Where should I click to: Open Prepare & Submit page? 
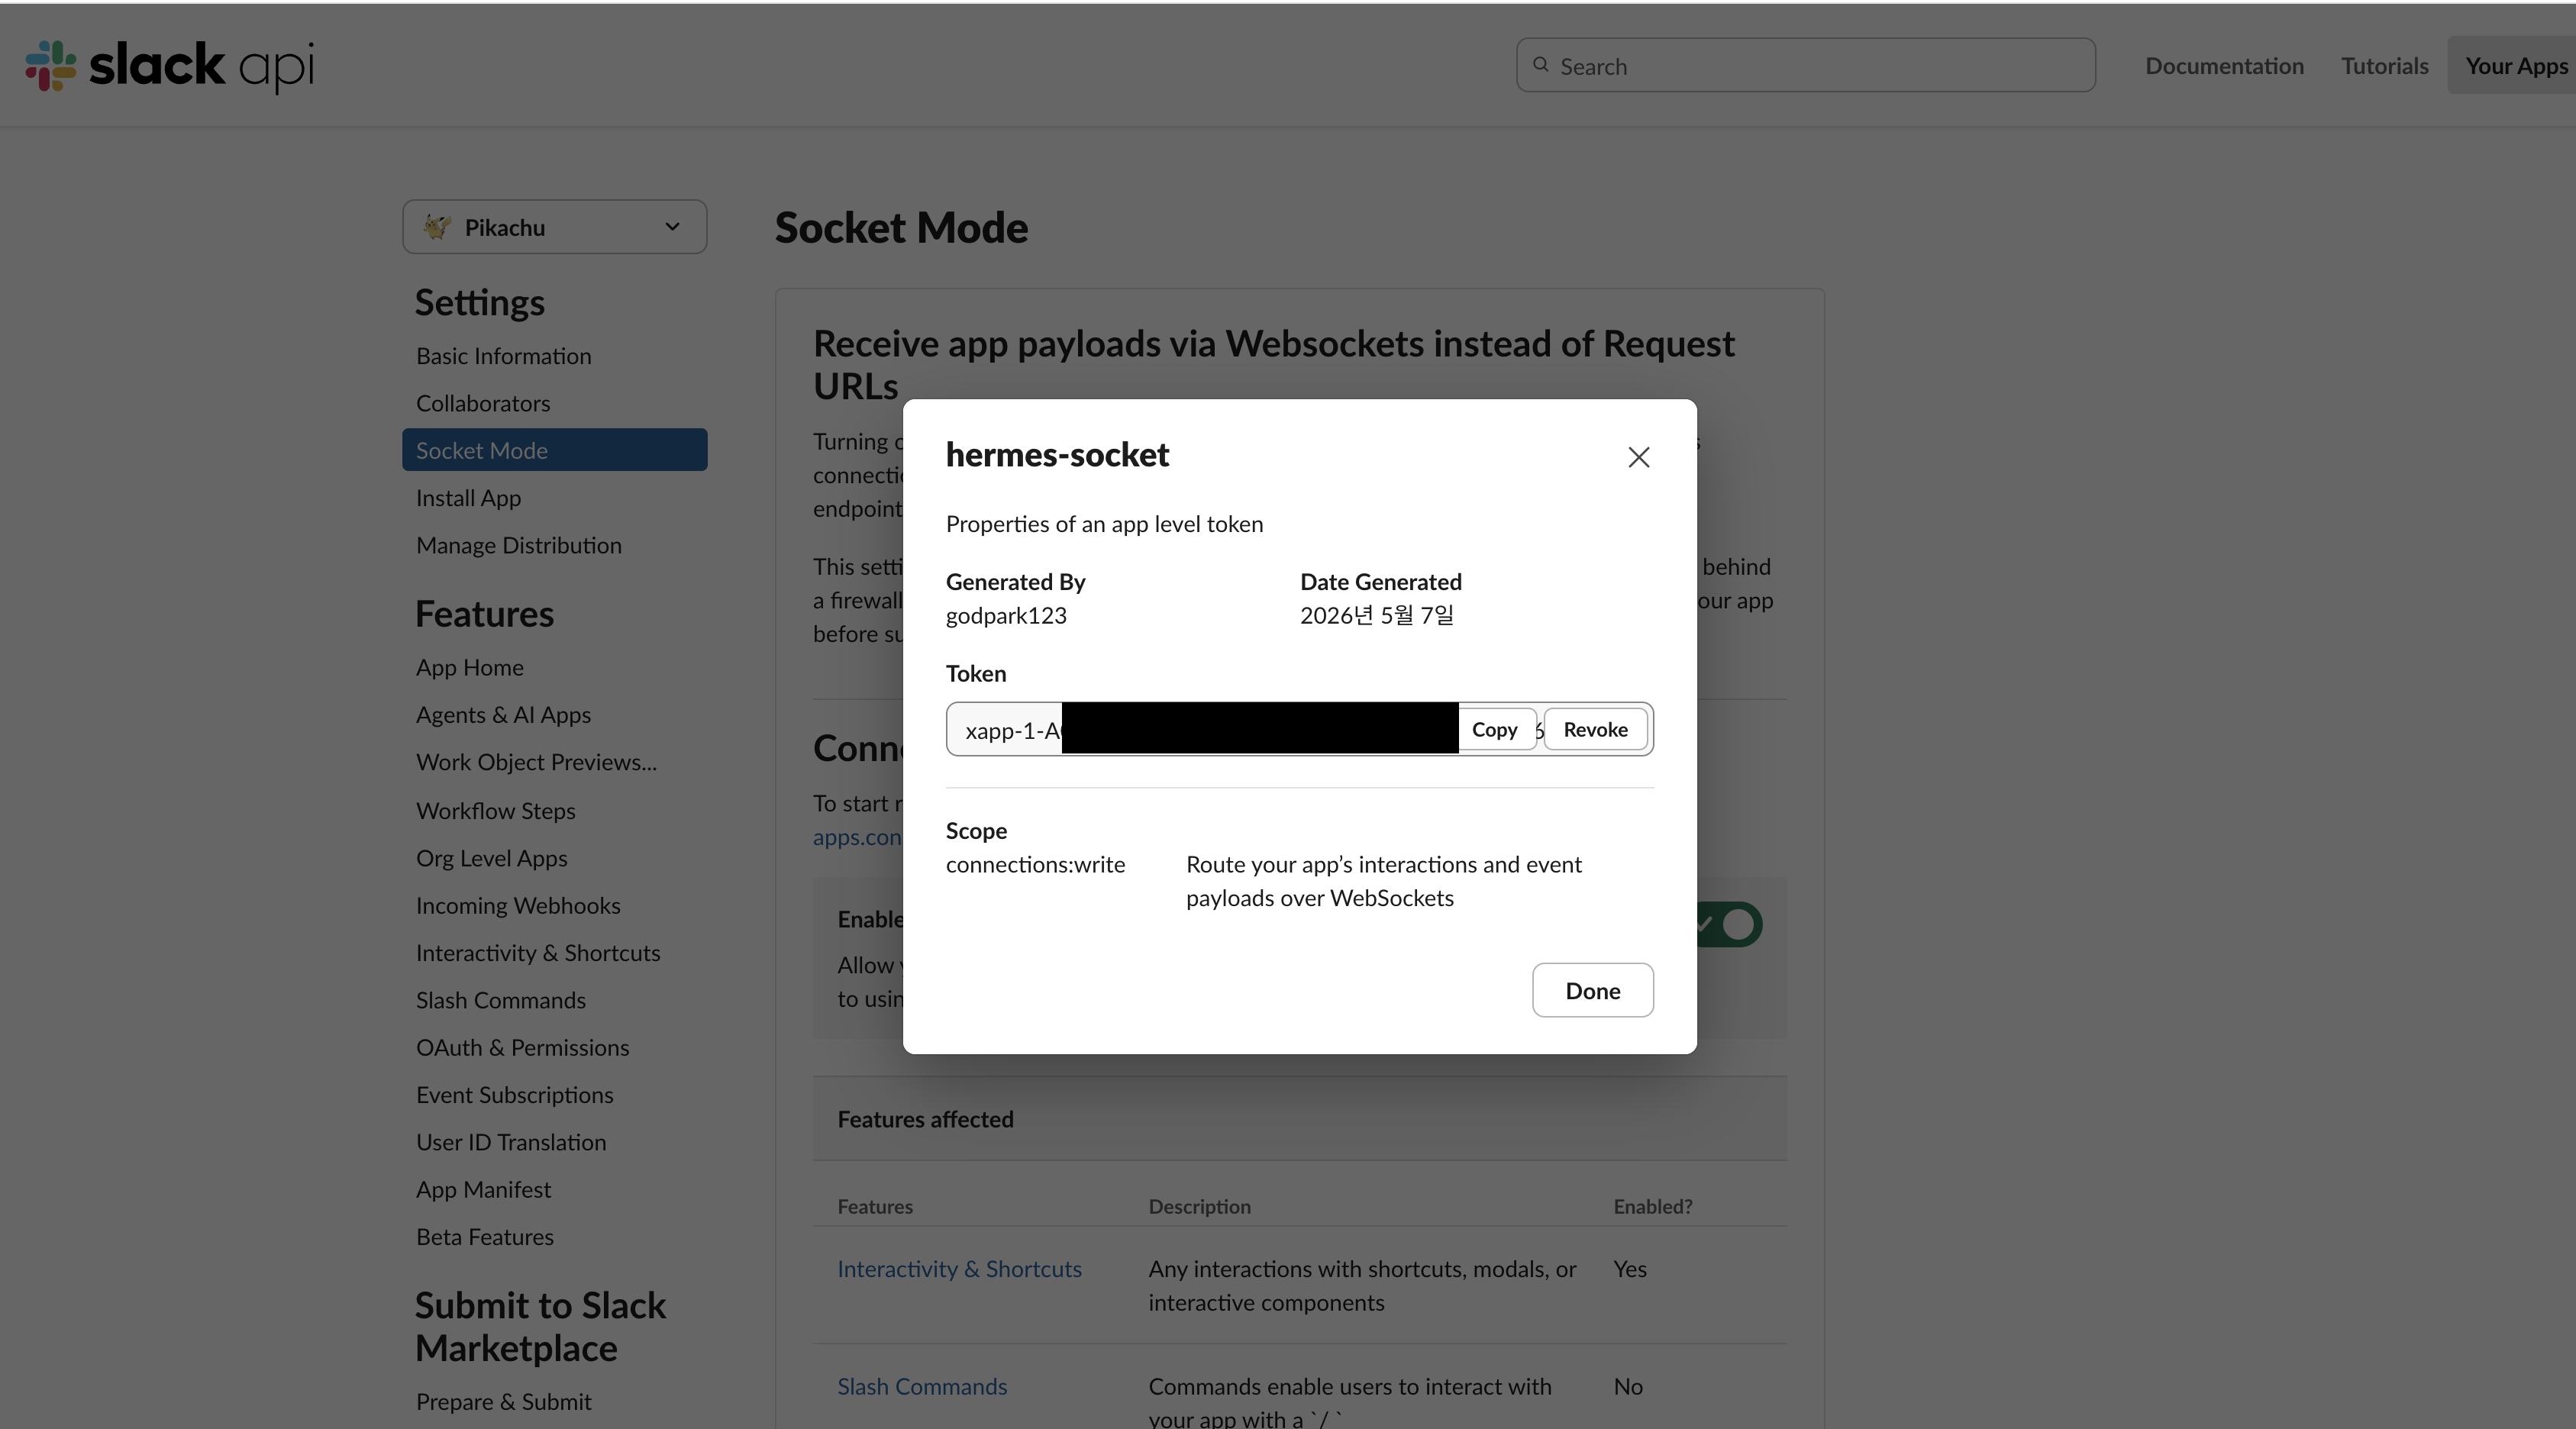point(504,1402)
